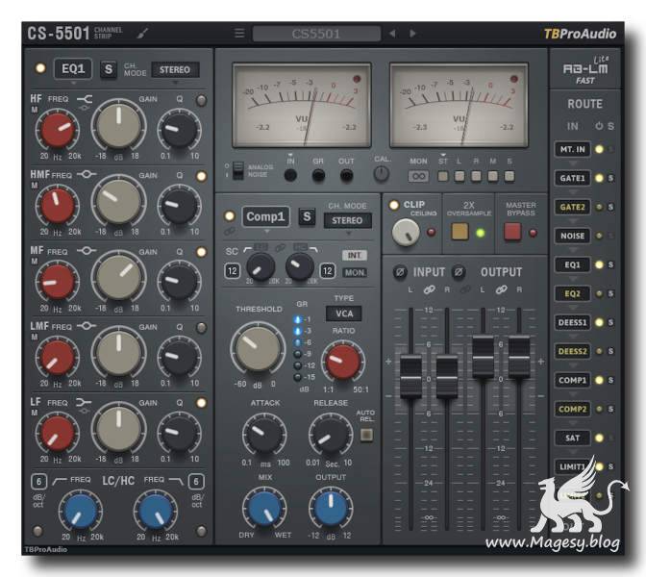
Task: Toggle LF band enable LED
Action: pyautogui.click(x=201, y=403)
